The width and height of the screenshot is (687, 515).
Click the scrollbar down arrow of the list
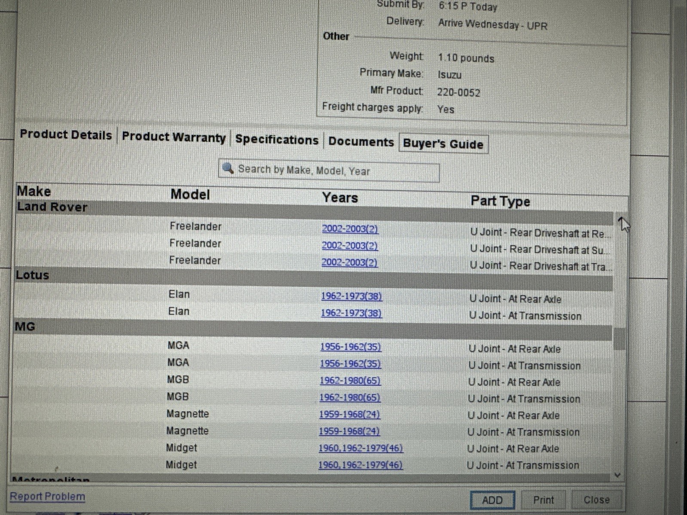(x=617, y=475)
